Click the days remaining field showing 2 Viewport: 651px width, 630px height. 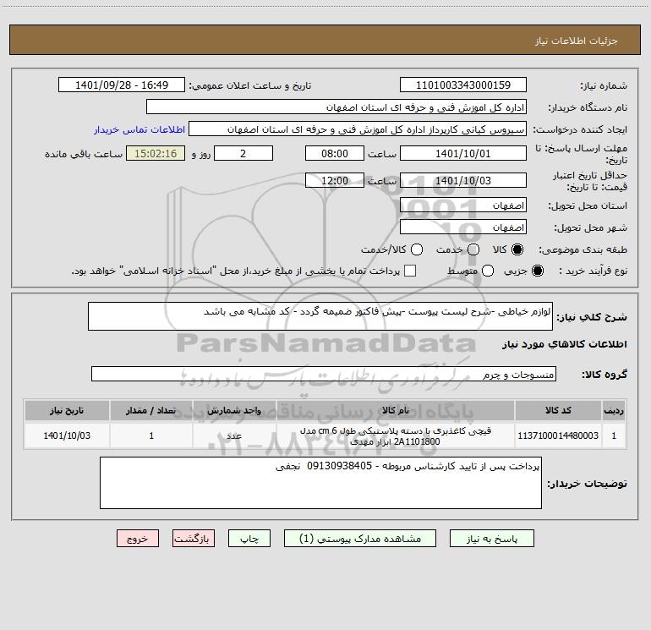pos(243,153)
